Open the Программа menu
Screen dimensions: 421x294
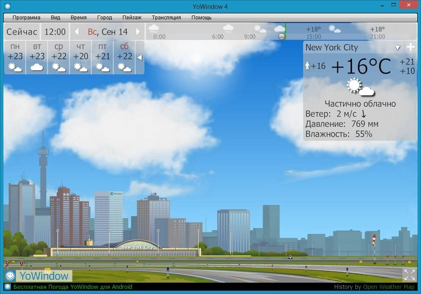tap(26, 18)
